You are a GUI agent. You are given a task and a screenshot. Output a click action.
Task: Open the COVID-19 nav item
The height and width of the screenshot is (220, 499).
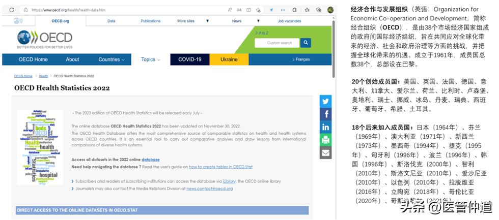(189, 59)
